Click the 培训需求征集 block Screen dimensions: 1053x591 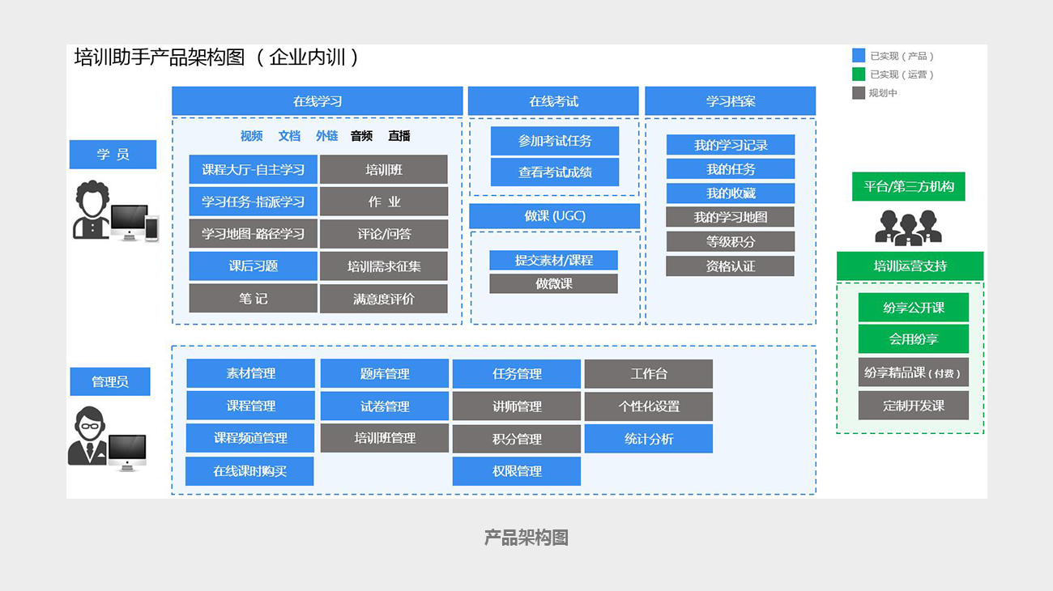pos(384,266)
